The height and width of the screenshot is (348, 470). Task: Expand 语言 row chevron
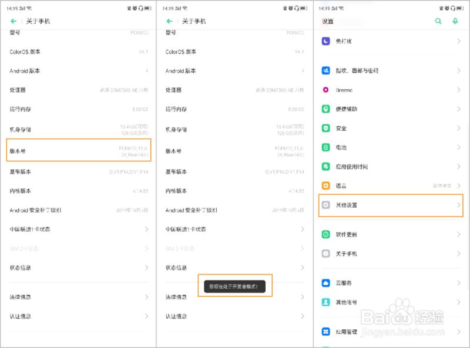pos(459,185)
